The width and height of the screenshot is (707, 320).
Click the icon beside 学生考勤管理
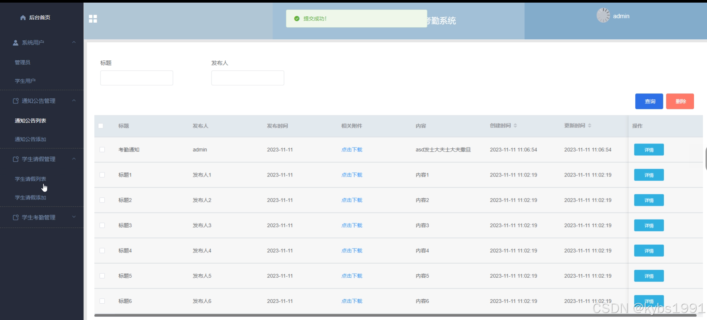[x=16, y=217]
